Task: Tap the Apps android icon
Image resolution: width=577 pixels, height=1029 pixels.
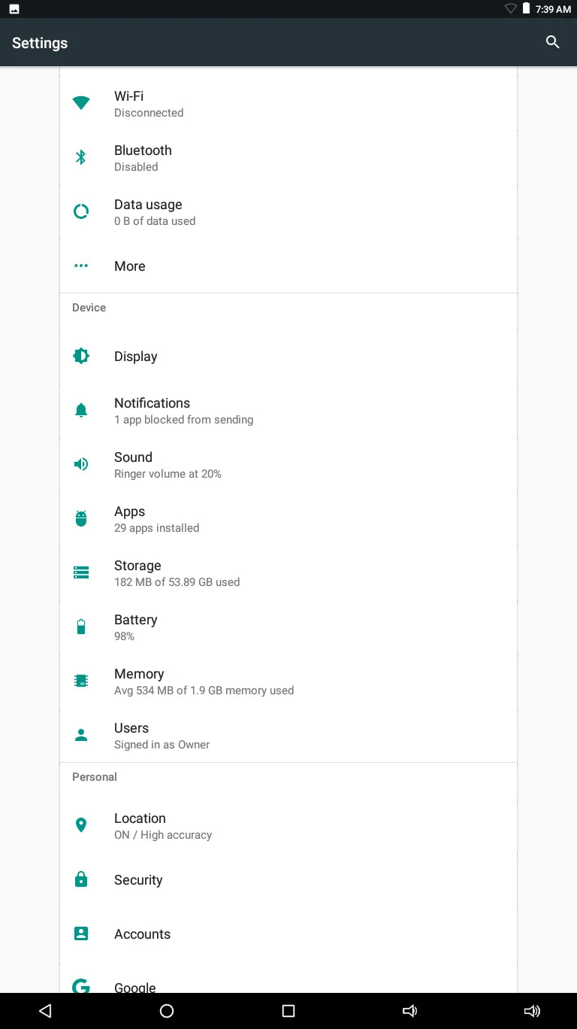Action: tap(81, 518)
